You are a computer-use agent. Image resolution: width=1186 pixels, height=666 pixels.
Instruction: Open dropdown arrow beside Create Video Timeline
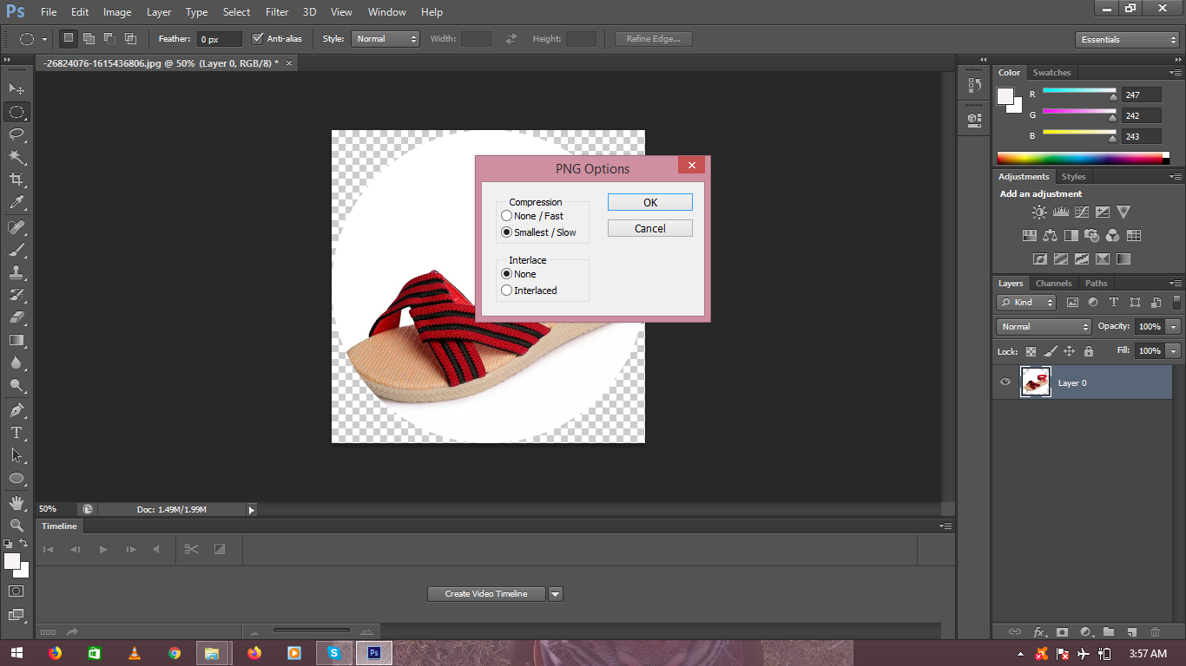tap(556, 594)
